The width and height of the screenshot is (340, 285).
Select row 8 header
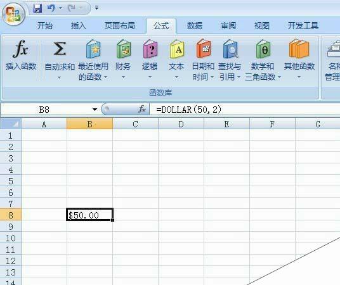11,215
